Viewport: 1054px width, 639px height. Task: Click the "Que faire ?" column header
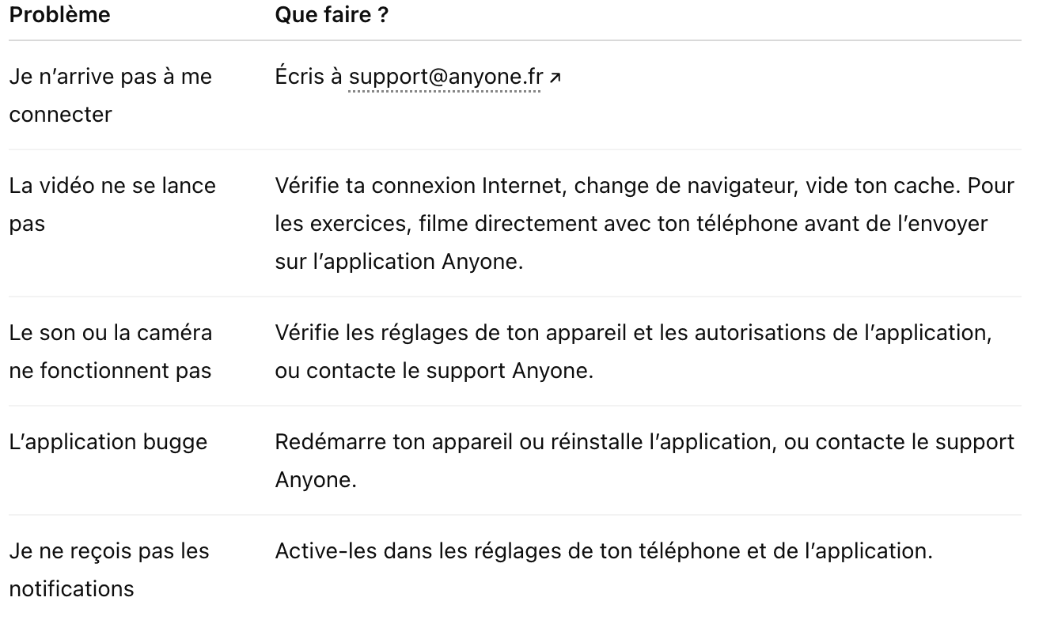click(332, 15)
